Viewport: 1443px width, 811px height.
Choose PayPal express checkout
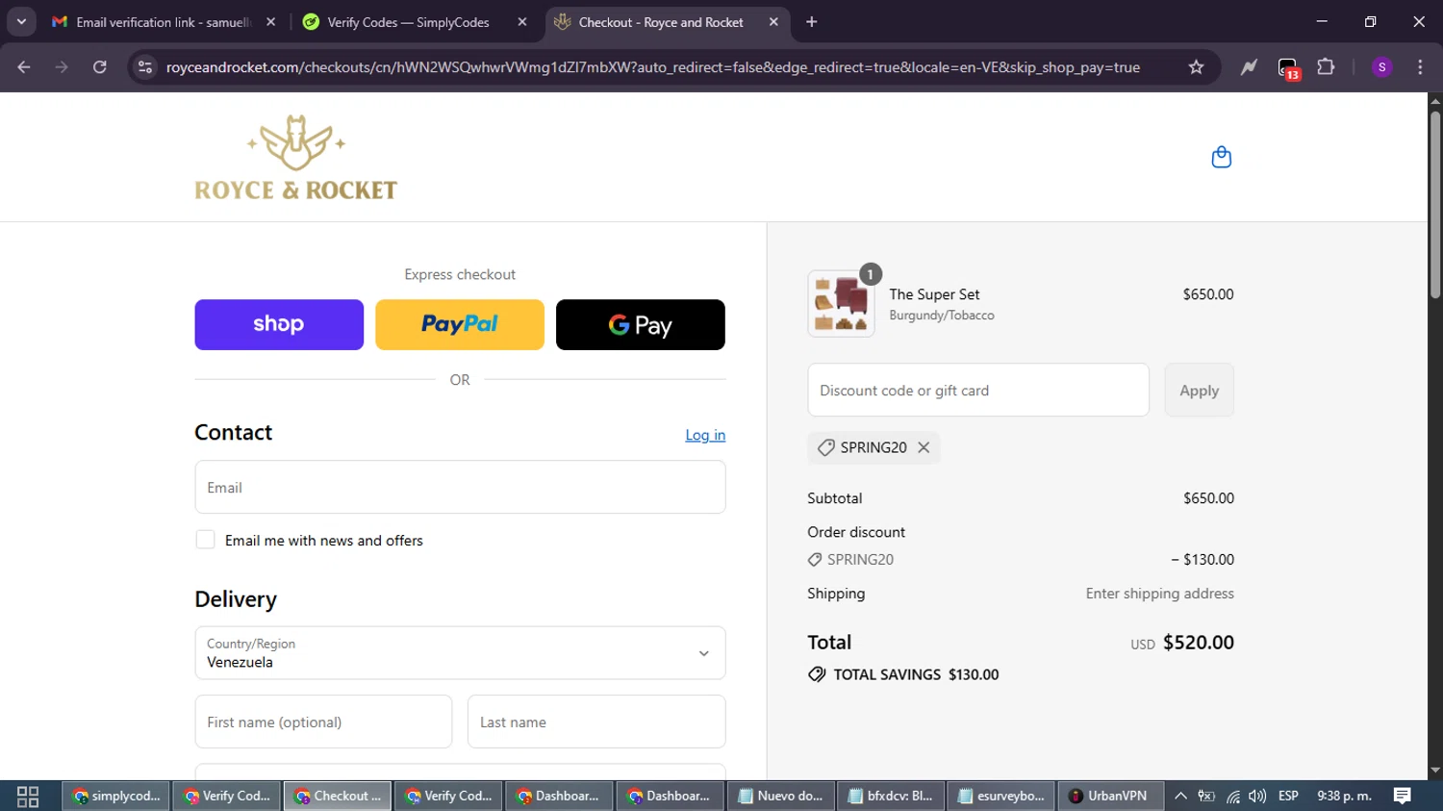[460, 324]
